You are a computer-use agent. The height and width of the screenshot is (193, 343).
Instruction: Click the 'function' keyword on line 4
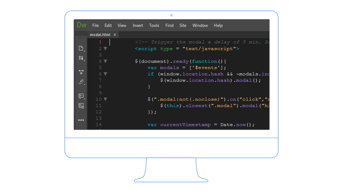pyautogui.click(x=205, y=61)
